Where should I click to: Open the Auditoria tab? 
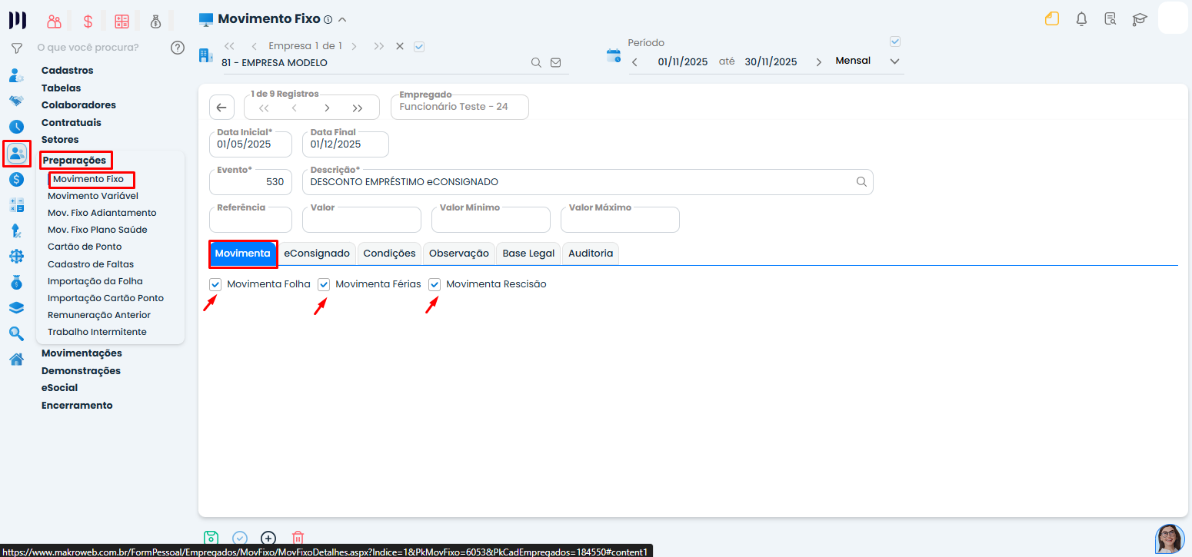(590, 254)
